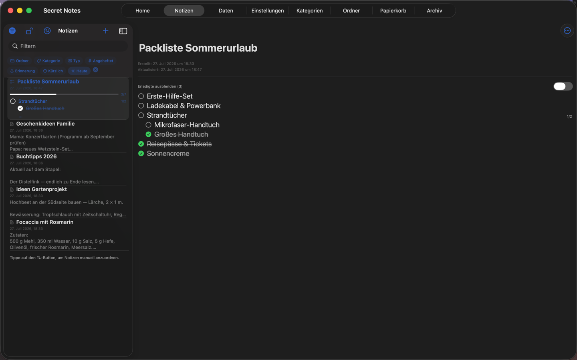Click document icon next to Focaccia mit Rosmarin
The height and width of the screenshot is (360, 577).
(12, 222)
